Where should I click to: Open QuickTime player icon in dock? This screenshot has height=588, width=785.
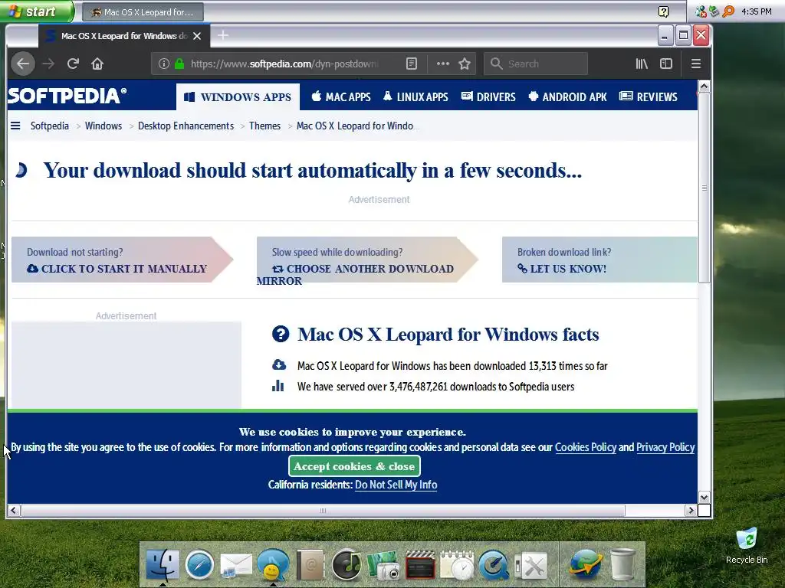494,565
